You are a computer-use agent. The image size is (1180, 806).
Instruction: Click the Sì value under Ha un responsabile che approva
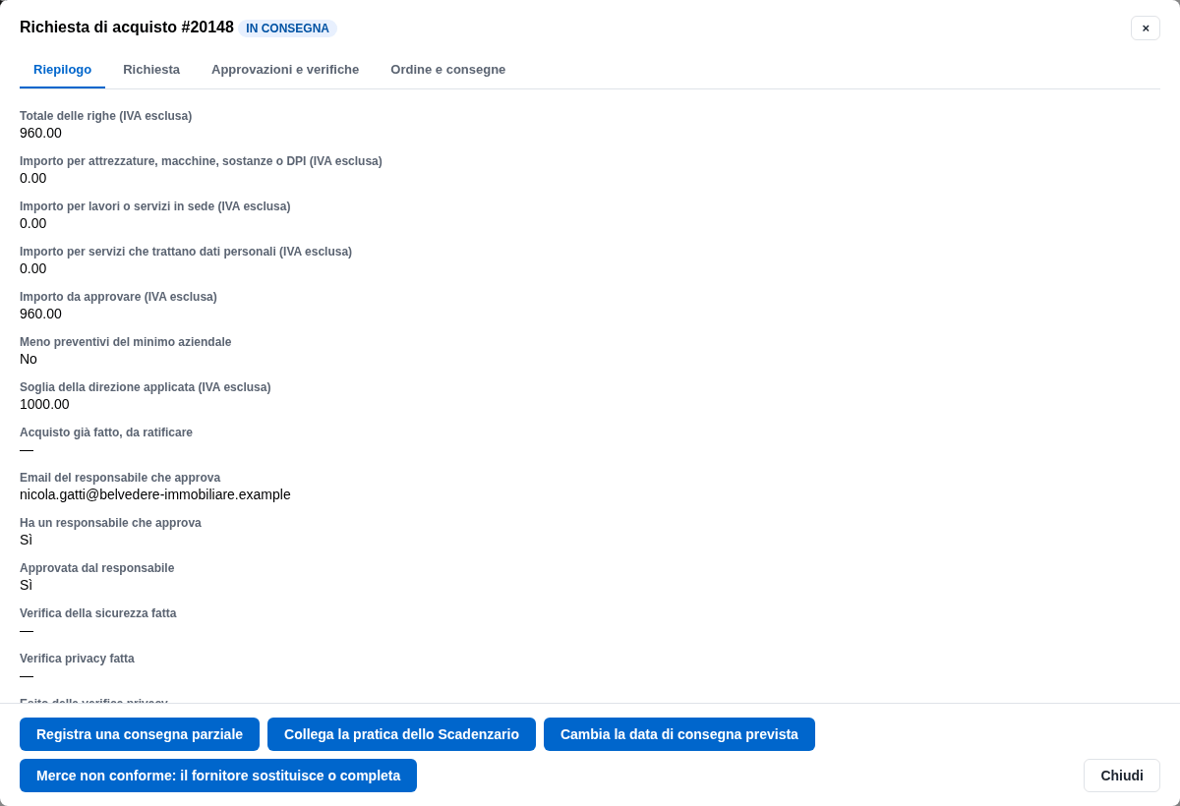click(26, 540)
